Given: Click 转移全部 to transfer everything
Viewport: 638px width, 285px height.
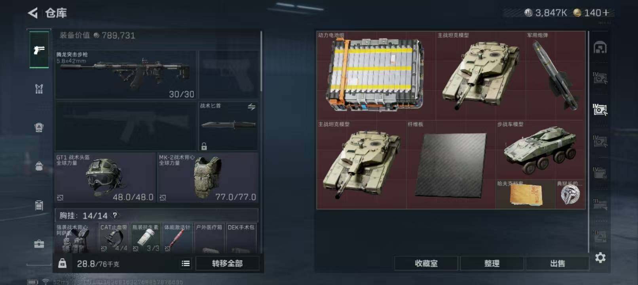Looking at the screenshot, I should click(x=227, y=264).
